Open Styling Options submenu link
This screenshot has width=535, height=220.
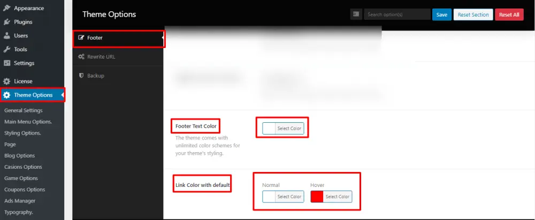pos(22,133)
